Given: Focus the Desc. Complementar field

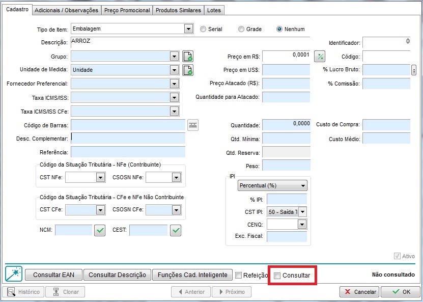Looking at the screenshot, I should point(128,138).
